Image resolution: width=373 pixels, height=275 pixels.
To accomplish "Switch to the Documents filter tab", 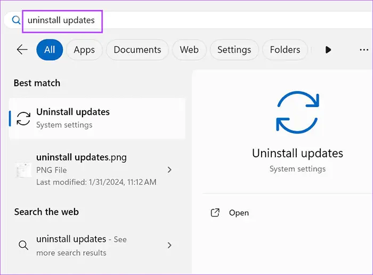I will 137,50.
